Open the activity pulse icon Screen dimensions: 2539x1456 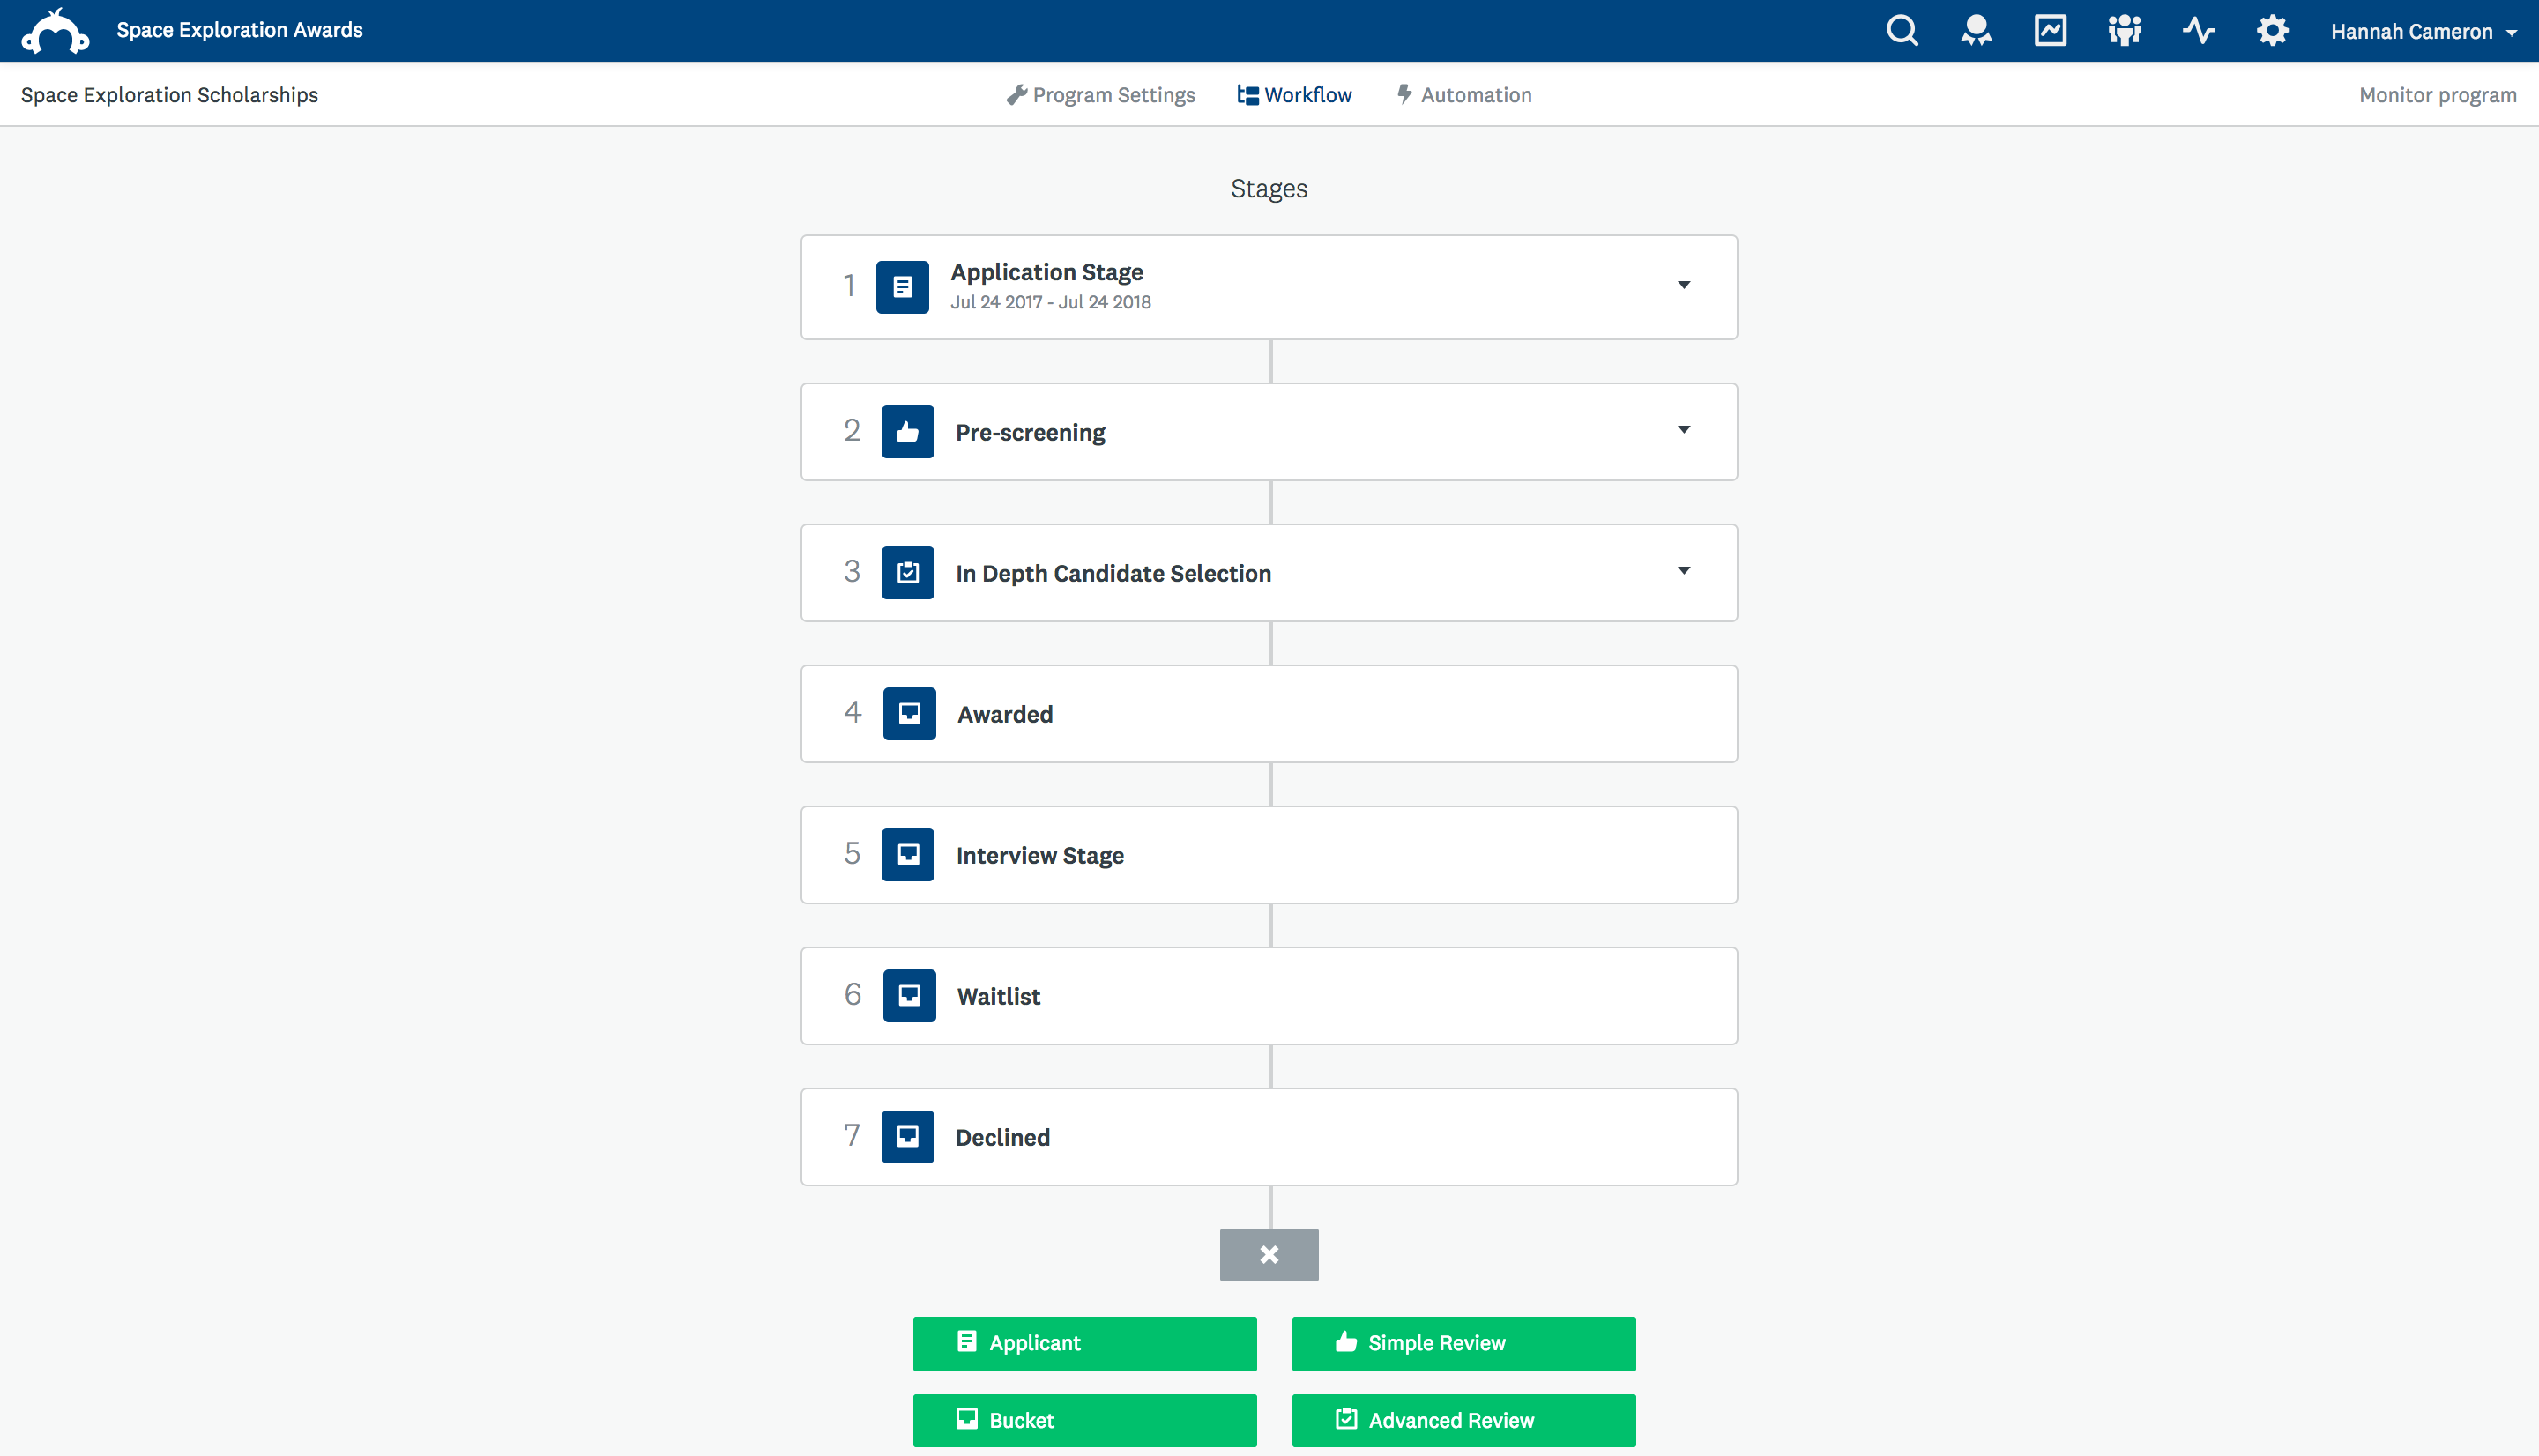(2198, 31)
